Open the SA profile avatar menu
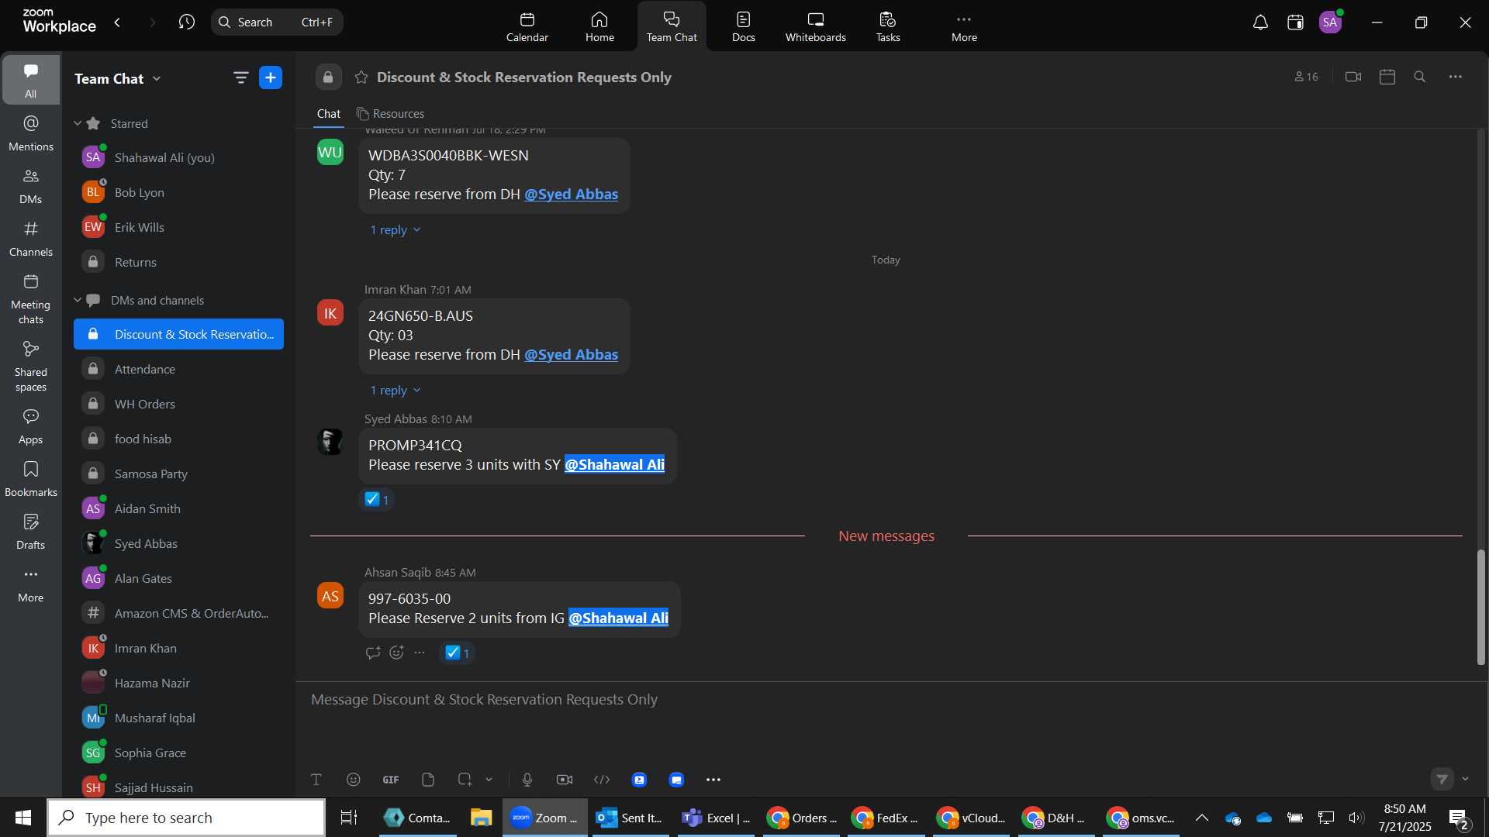This screenshot has height=837, width=1489. tap(1331, 22)
